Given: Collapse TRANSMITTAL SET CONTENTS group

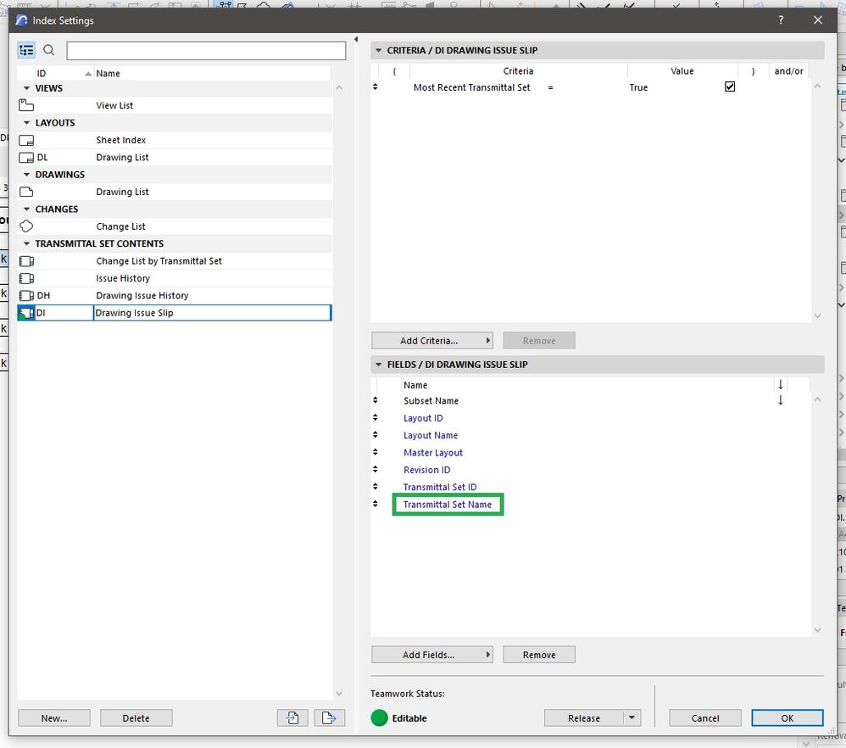Looking at the screenshot, I should coord(26,243).
